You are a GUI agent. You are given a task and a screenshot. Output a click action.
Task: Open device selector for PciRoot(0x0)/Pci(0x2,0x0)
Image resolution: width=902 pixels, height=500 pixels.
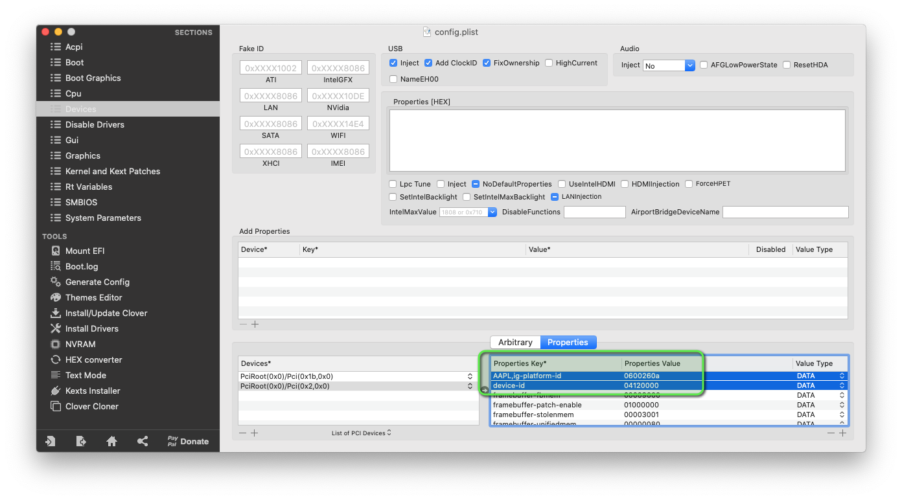[470, 386]
